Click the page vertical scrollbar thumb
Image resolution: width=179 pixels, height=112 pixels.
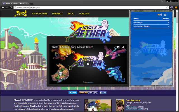click(x=177, y=17)
